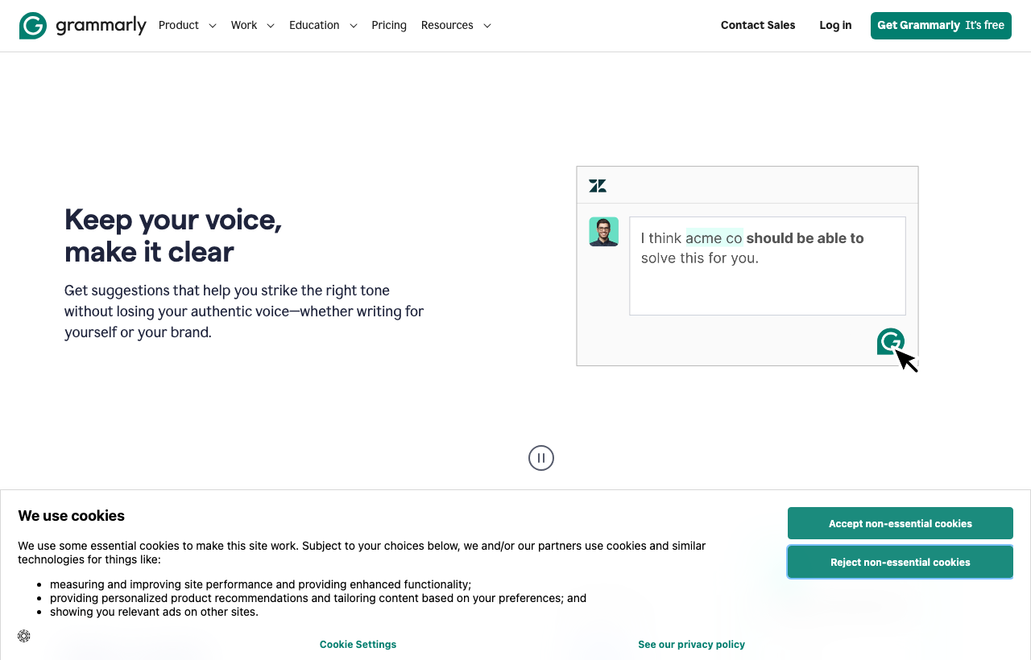
Task: Accept non-essential cookies
Action: [901, 523]
